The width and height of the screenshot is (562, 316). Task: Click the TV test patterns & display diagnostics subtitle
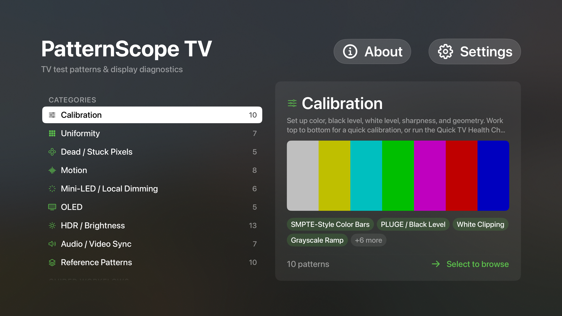112,69
